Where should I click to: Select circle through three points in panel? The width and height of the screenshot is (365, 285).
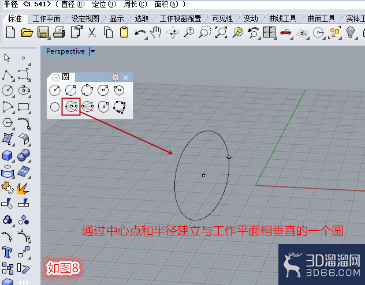(x=87, y=90)
